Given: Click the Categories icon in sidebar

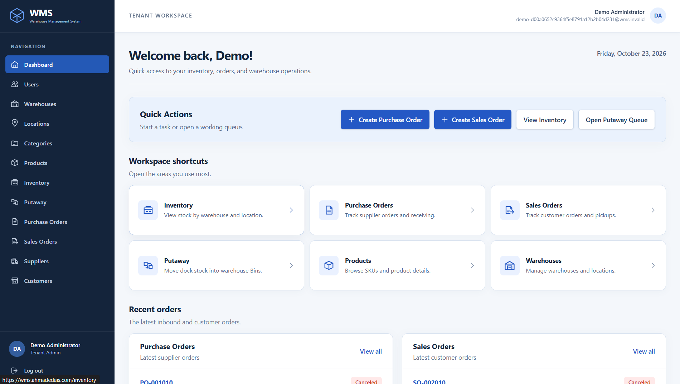Looking at the screenshot, I should (15, 143).
